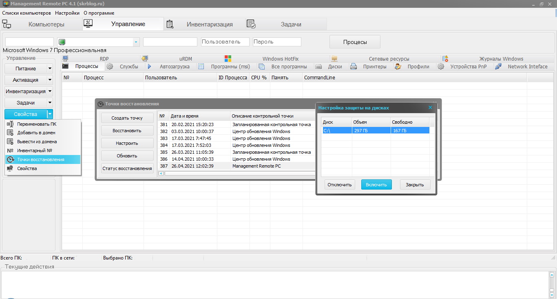Select the C:\ disk row
Image resolution: width=557 pixels, height=299 pixels.
[376, 131]
